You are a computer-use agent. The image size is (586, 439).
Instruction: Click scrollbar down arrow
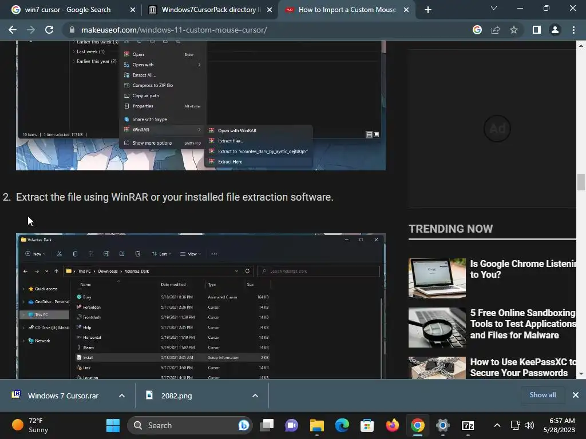(580, 374)
